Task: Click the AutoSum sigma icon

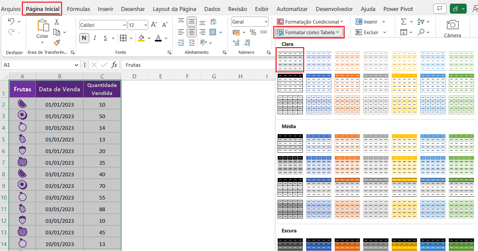Action: pos(403,22)
